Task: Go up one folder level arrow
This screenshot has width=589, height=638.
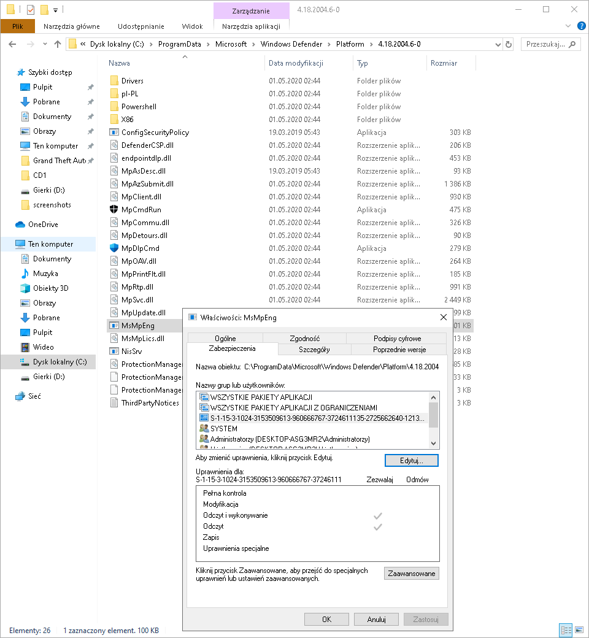Action: [58, 44]
